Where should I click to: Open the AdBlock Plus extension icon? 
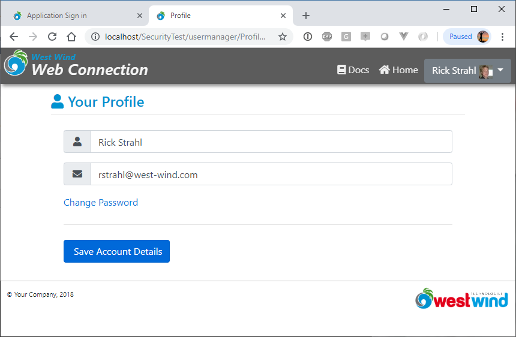pyautogui.click(x=327, y=37)
